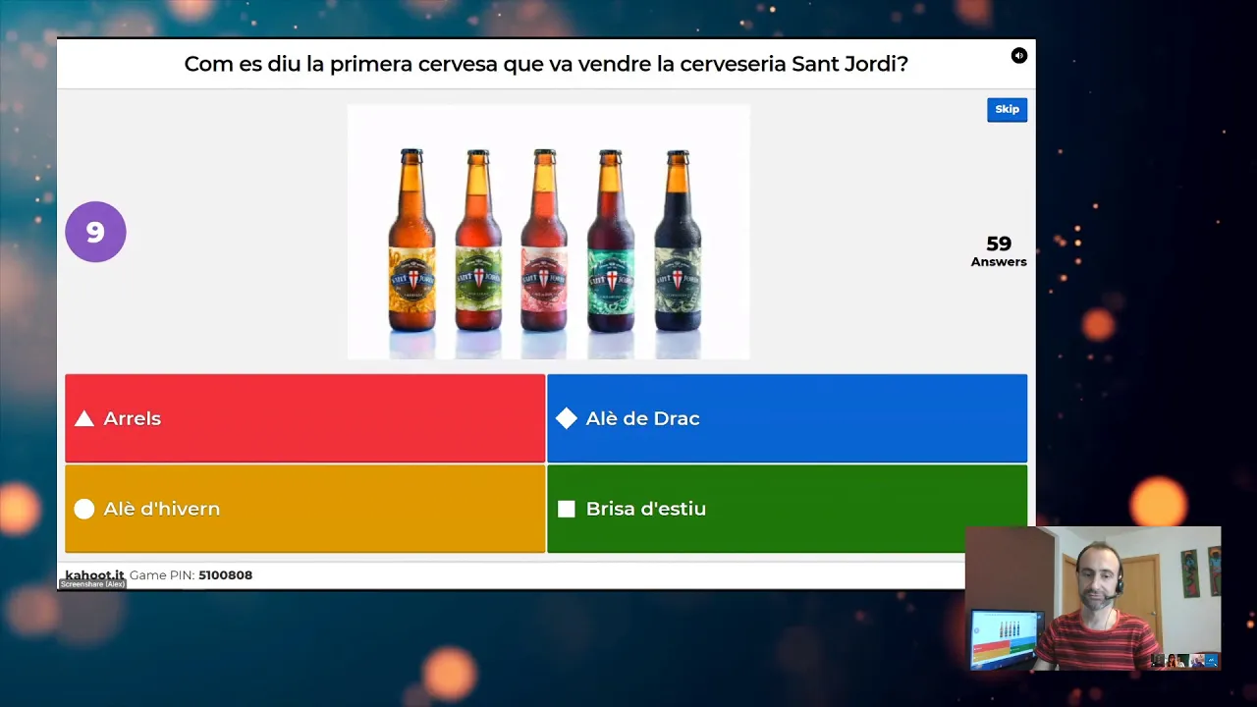Click the Game PIN 5100808 text
1257x707 pixels.
click(x=191, y=575)
